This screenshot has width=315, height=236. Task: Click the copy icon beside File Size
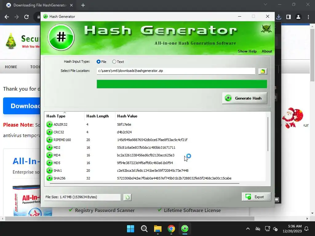[x=127, y=197]
